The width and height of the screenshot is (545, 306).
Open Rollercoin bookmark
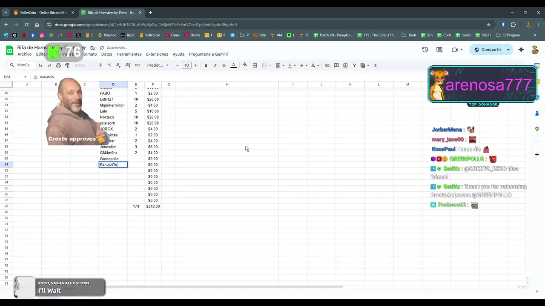point(149,35)
